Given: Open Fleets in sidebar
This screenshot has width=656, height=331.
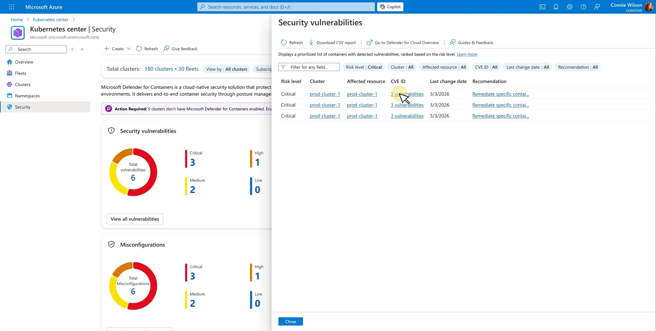Looking at the screenshot, I should (x=21, y=73).
